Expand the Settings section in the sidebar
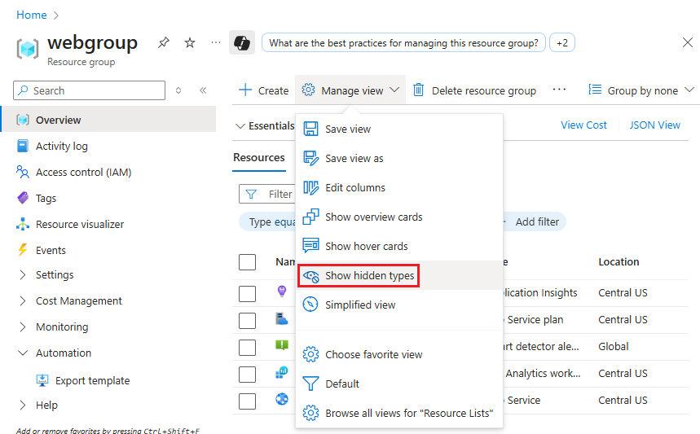Viewport: 700px width, 434px height. 54,274
